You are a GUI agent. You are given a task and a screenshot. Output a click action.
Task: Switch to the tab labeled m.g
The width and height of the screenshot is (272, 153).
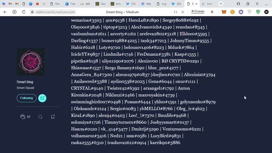pos(161,4)
